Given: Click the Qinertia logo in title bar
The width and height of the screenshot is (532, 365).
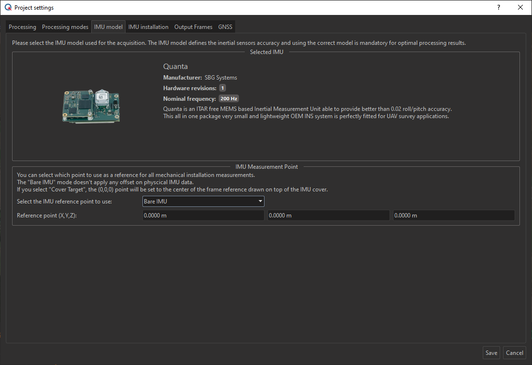Looking at the screenshot, I should 8,7.
